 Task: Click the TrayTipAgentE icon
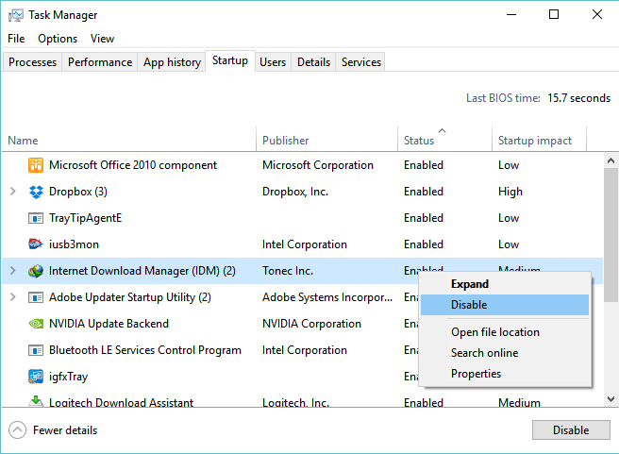[36, 218]
